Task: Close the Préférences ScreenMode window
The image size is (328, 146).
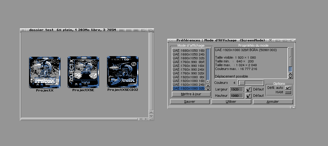Action: 170,40
